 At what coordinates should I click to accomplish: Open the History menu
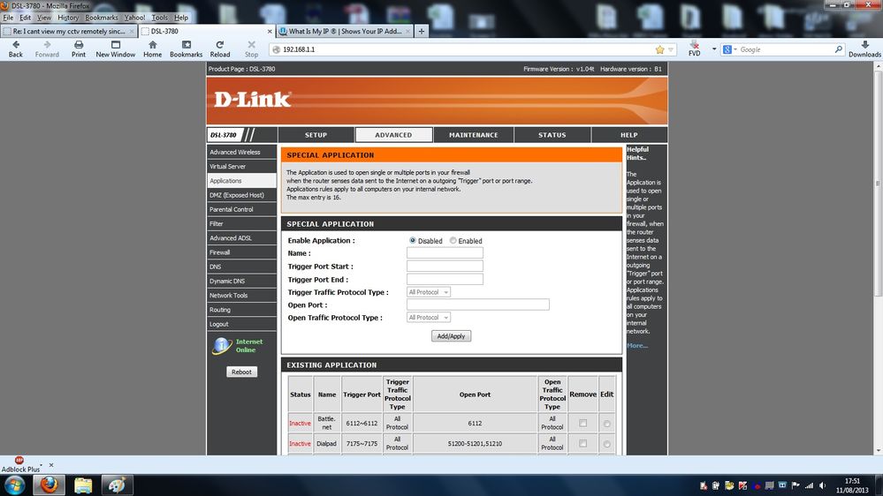pos(68,18)
